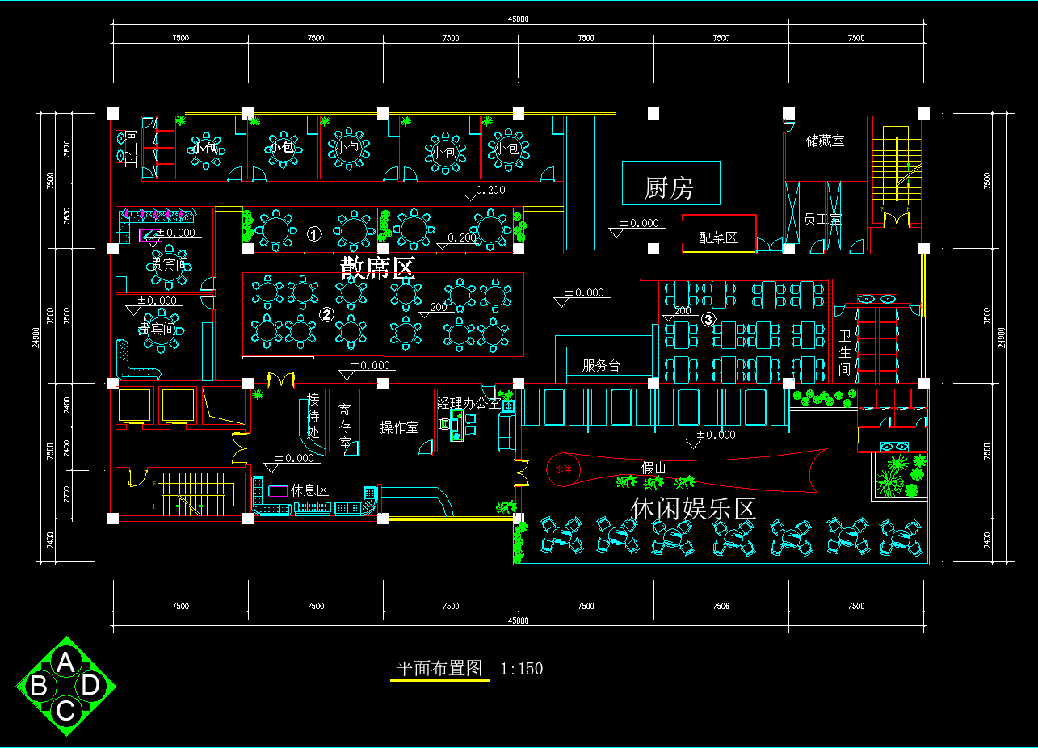
Task: Select the B view marker in the elevation symbol
Action: tap(38, 687)
